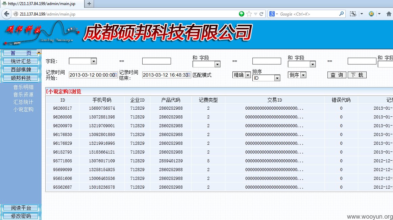Screen dimensions: 393x220
Task: Click the 记费类型 column header
Action: (208, 100)
